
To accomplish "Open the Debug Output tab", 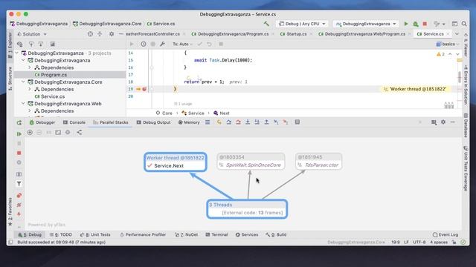I will [154, 122].
